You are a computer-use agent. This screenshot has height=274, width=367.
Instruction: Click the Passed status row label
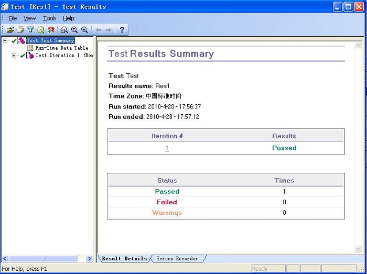click(x=167, y=191)
